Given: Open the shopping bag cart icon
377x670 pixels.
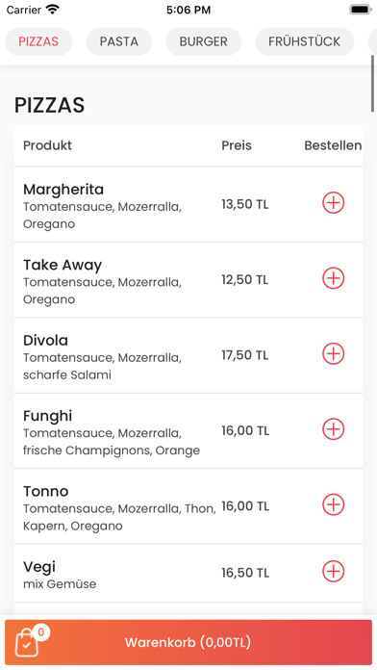Looking at the screenshot, I should [x=27, y=643].
